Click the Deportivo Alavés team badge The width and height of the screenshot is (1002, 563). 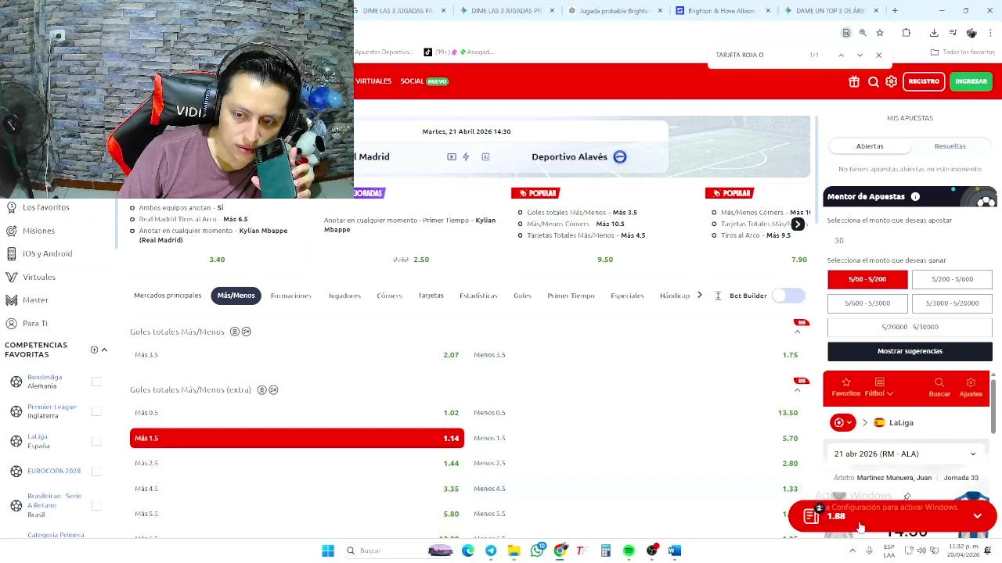[620, 157]
